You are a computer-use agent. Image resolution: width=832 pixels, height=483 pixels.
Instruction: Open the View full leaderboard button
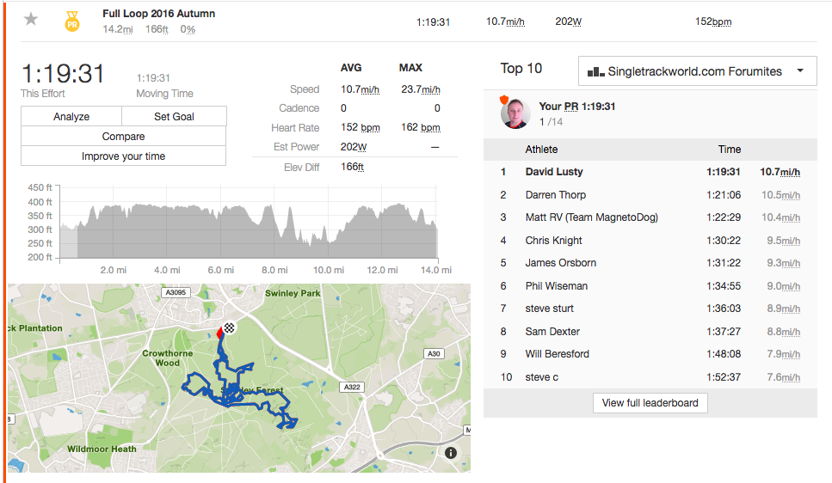(x=650, y=402)
